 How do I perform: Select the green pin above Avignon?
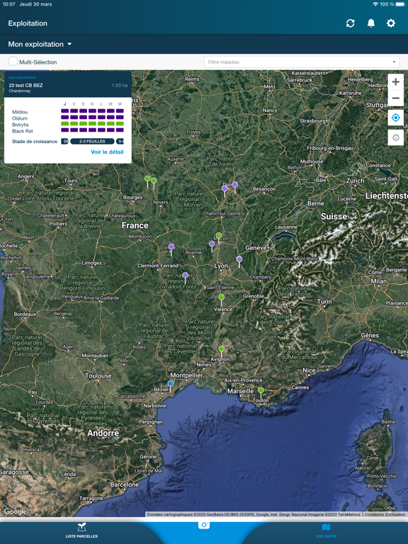click(x=221, y=351)
